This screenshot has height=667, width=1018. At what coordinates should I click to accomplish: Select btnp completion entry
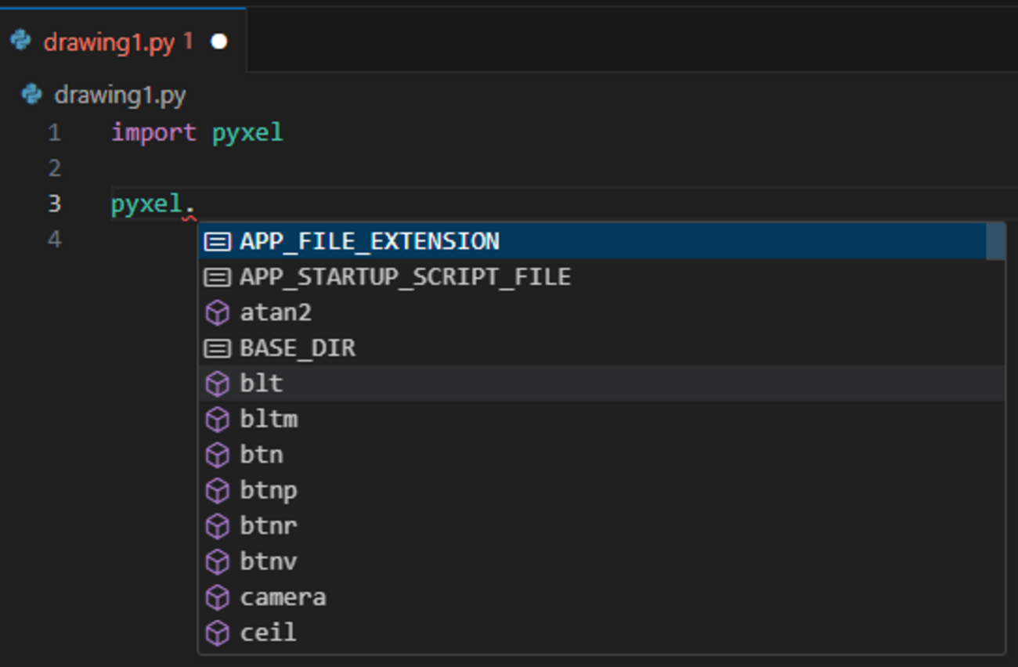click(269, 491)
